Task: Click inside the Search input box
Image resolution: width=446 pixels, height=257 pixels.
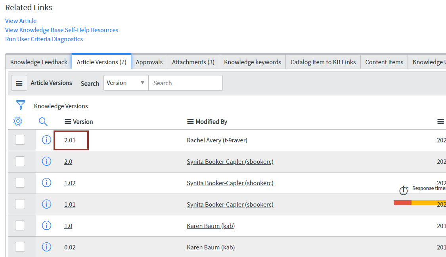Action: [186, 83]
